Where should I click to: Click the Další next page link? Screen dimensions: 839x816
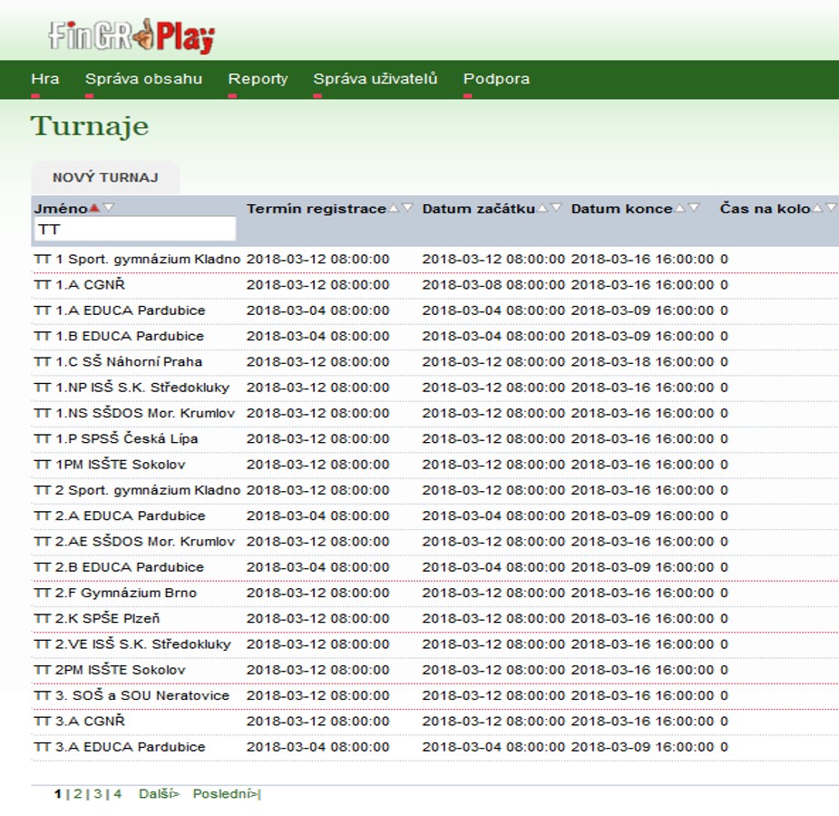pos(159,793)
